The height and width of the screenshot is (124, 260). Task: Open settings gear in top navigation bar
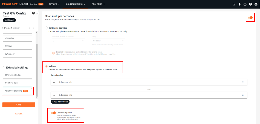coord(250,4)
